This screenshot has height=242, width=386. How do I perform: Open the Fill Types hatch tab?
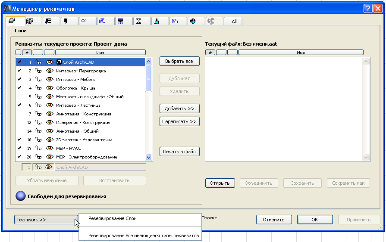tap(102, 21)
